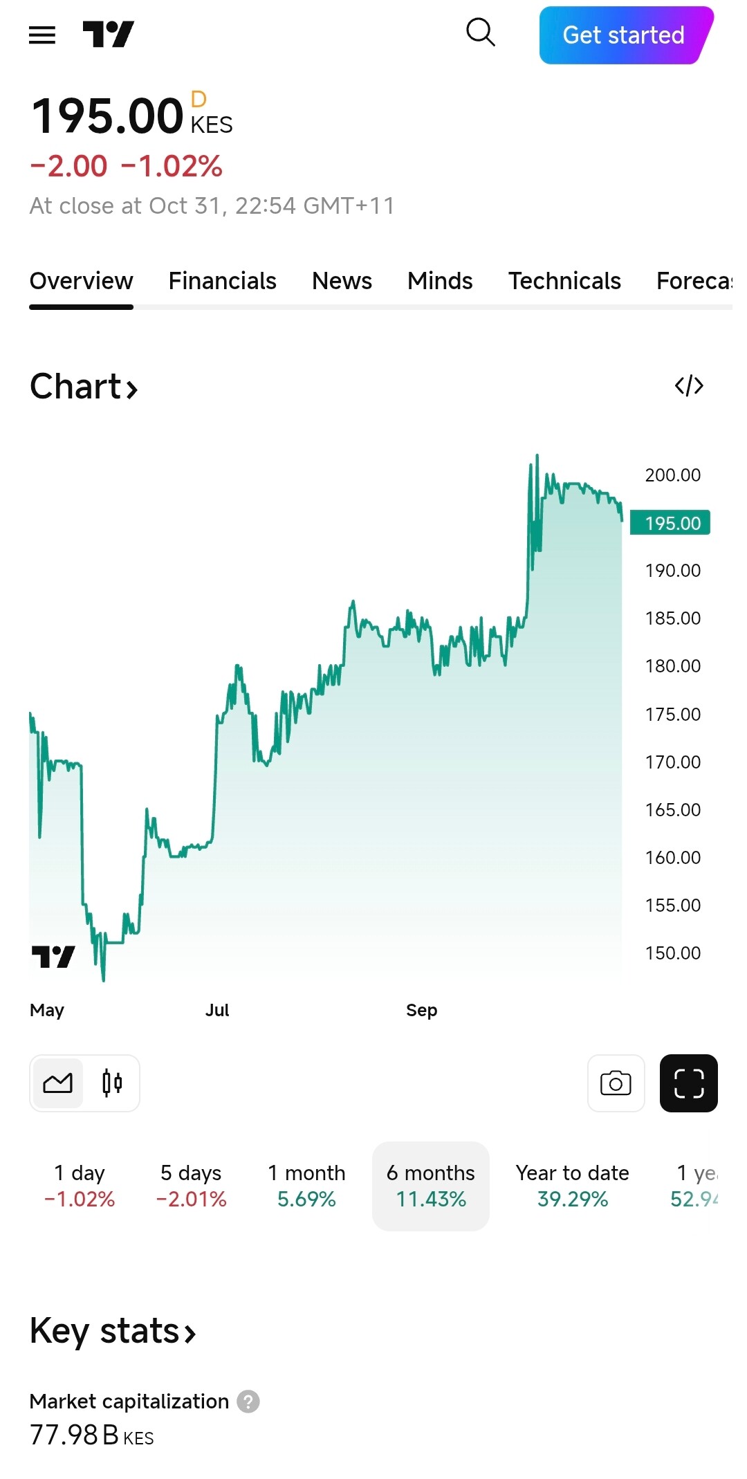
Task: Open fullscreen chart view
Action: pyautogui.click(x=688, y=1083)
